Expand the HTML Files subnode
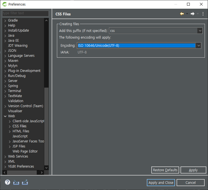The image size is (208, 190). pos(10,131)
